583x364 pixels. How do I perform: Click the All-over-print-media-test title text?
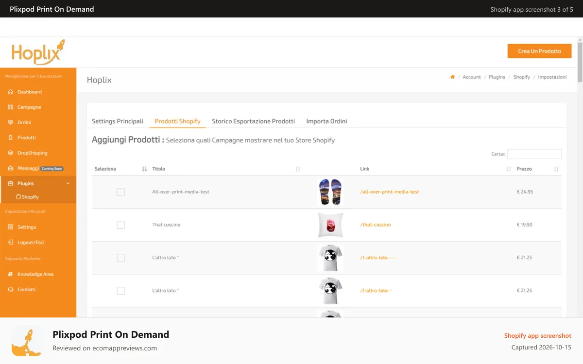[x=181, y=192]
